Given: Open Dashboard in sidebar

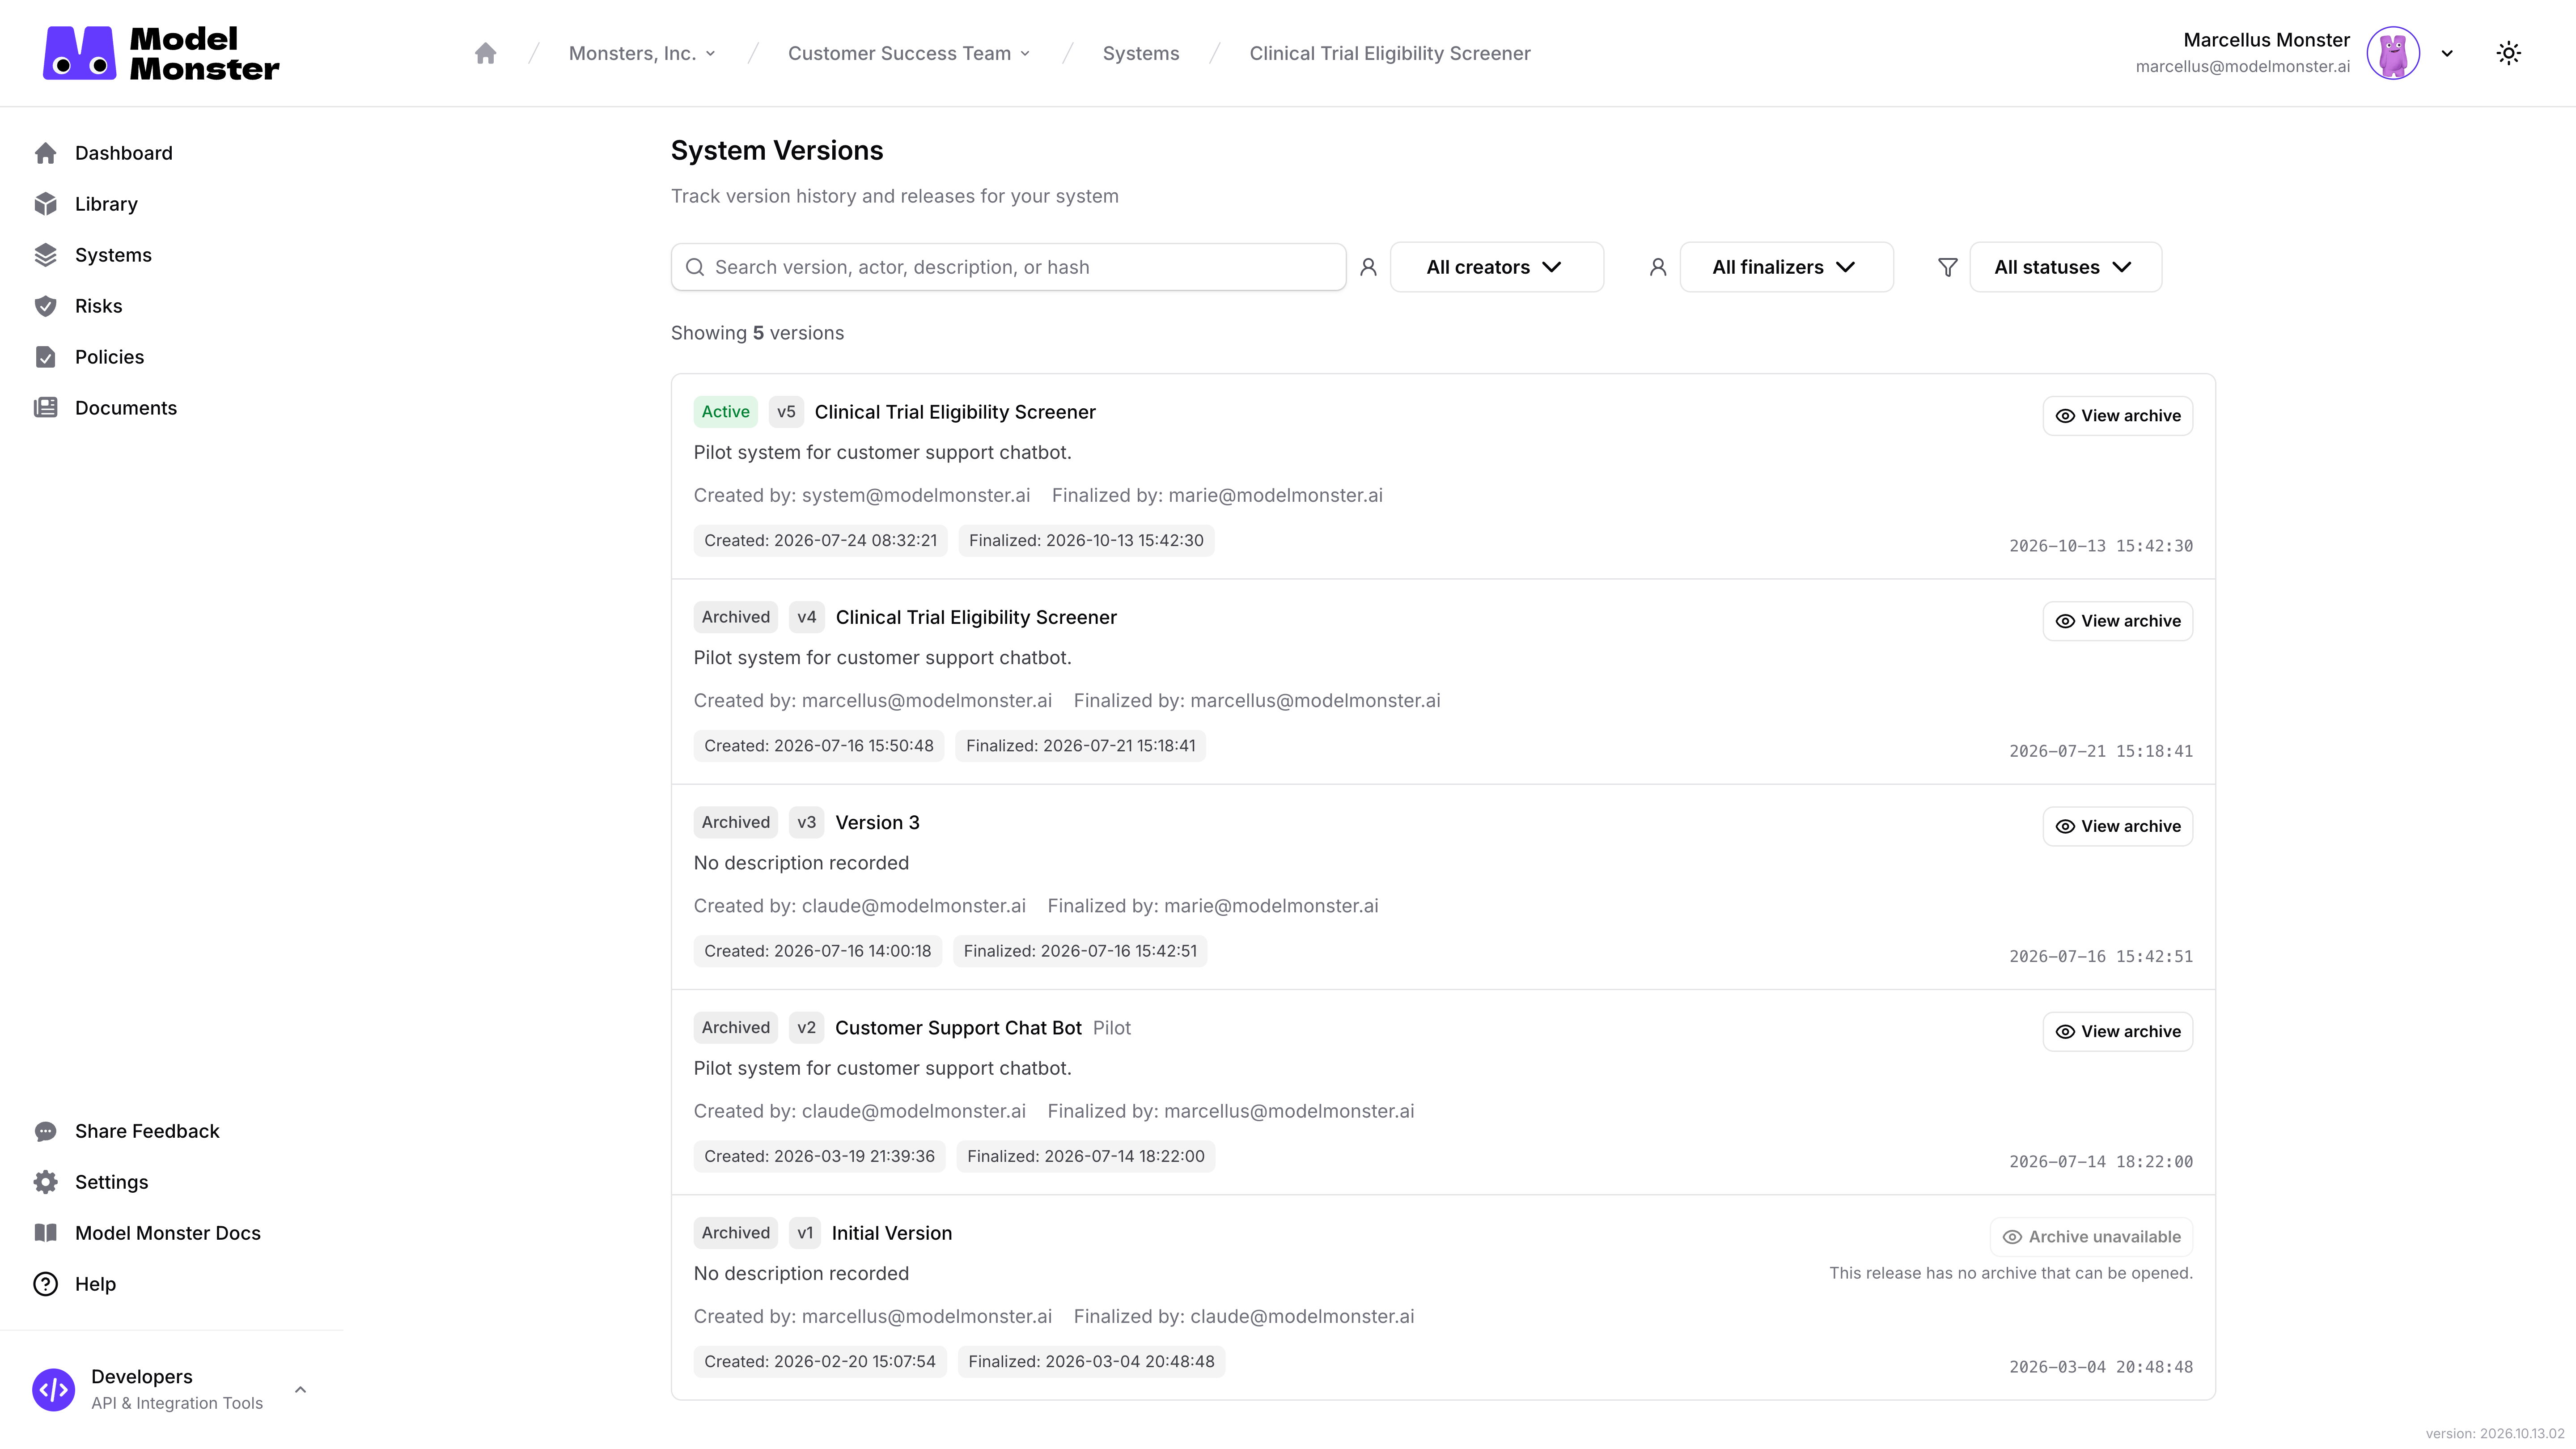Looking at the screenshot, I should pos(123,153).
